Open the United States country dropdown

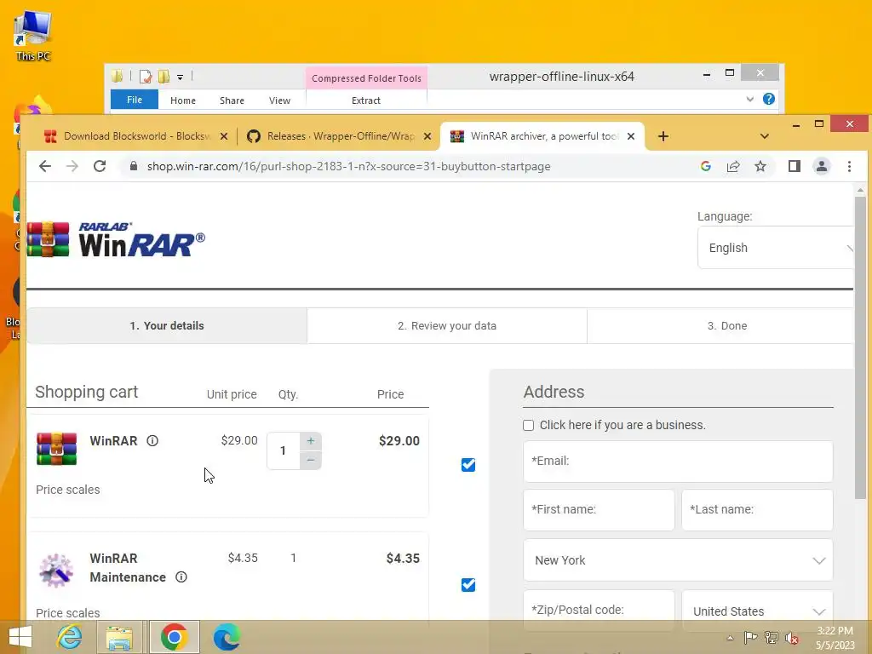pyautogui.click(x=757, y=611)
